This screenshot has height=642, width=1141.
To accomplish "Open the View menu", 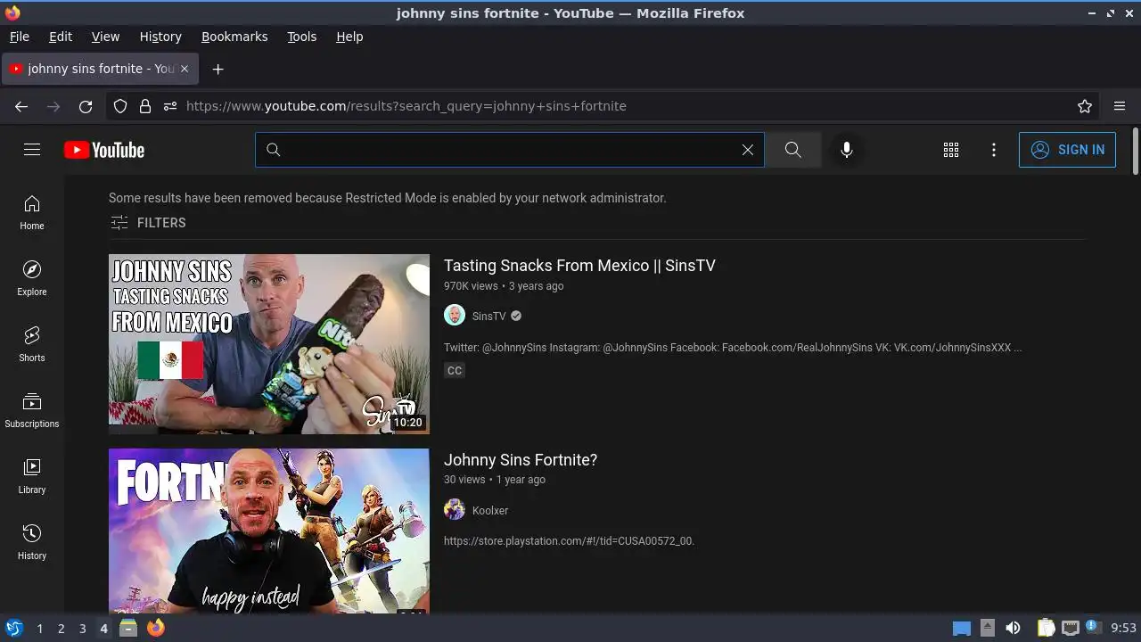I will (105, 37).
